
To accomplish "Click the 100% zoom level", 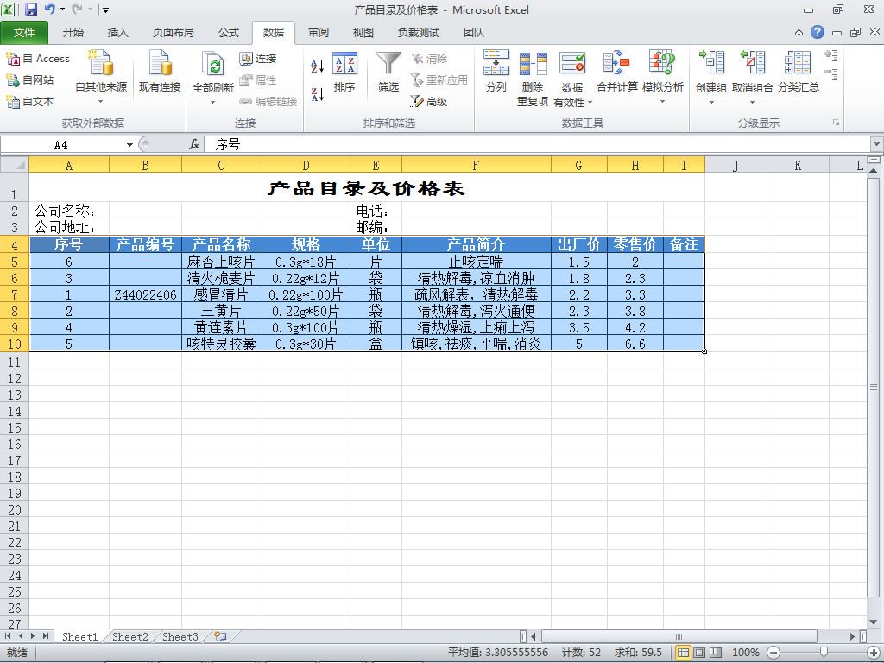I will (x=745, y=653).
